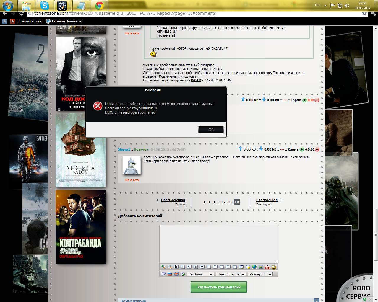Click the Разместить комментарий button

pyautogui.click(x=219, y=287)
